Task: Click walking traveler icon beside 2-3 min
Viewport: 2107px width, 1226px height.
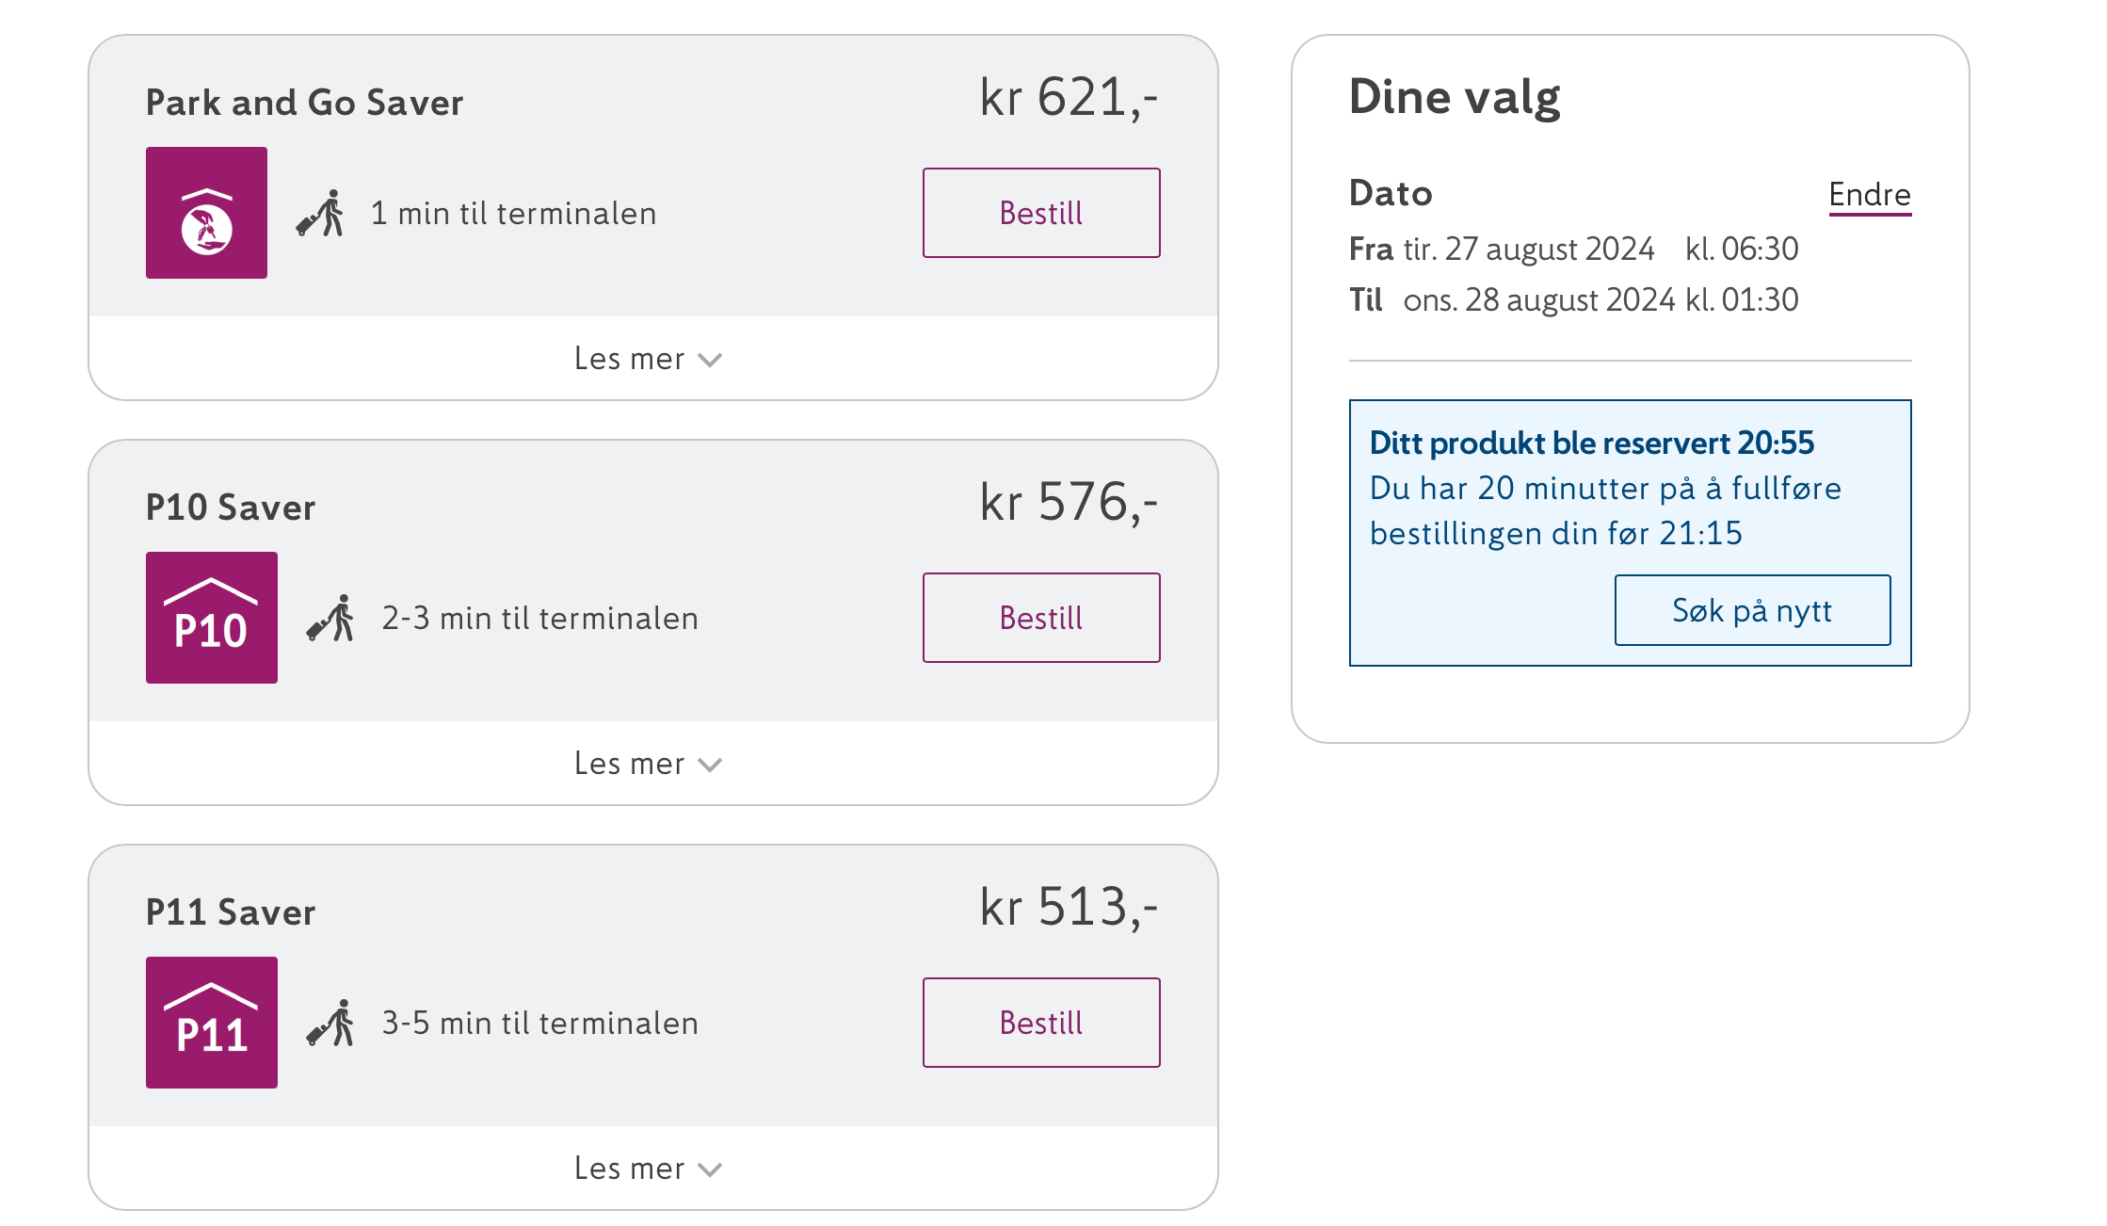Action: pyautogui.click(x=330, y=619)
